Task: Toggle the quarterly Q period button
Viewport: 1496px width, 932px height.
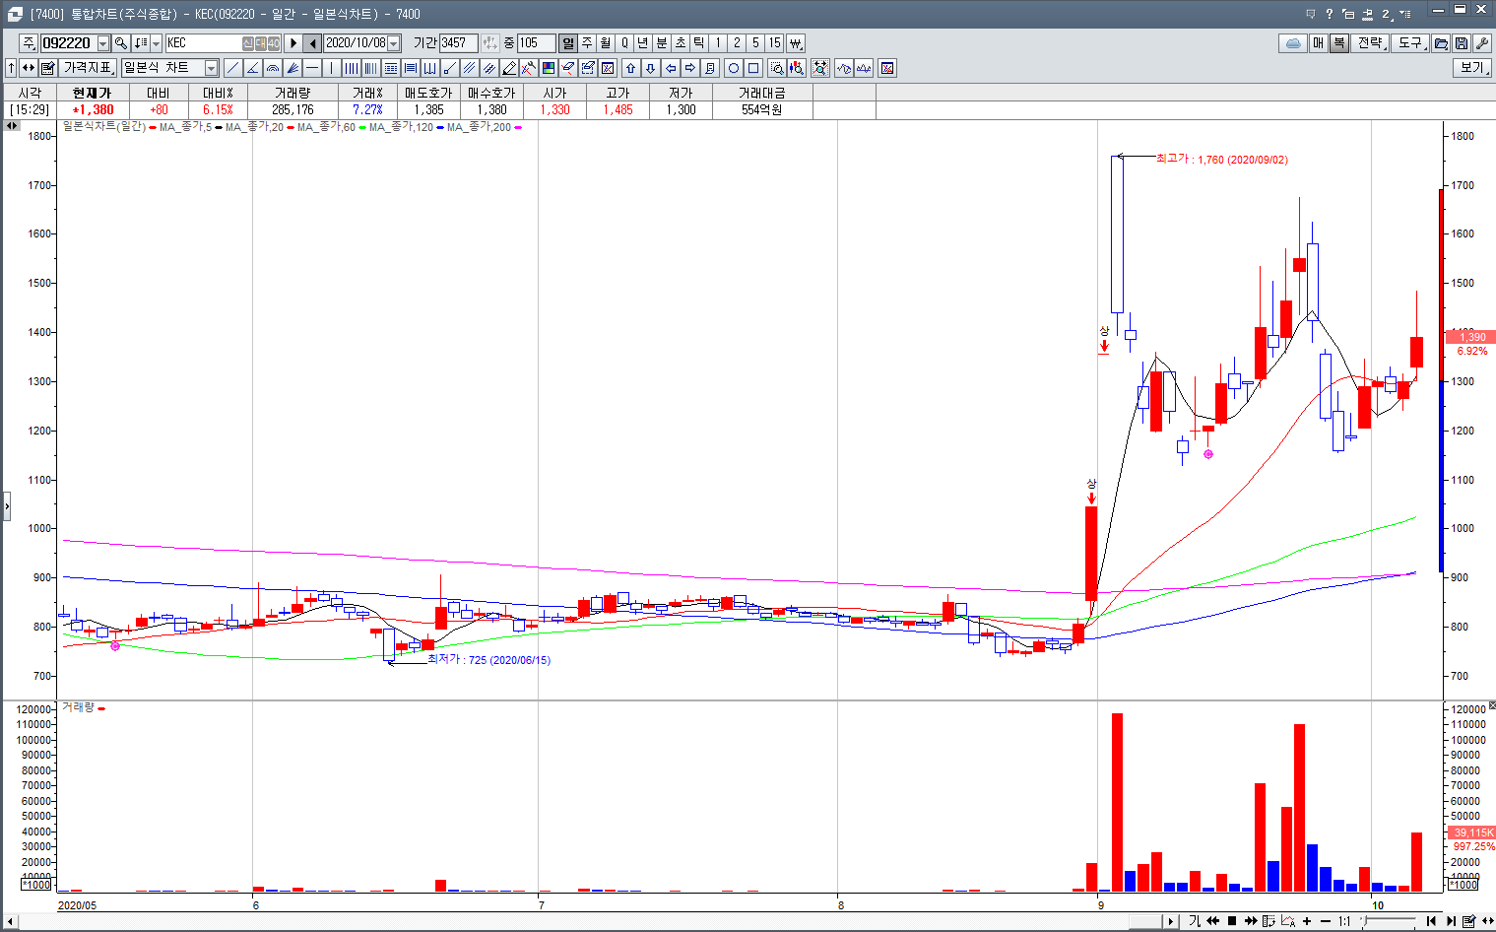Action: [x=624, y=43]
